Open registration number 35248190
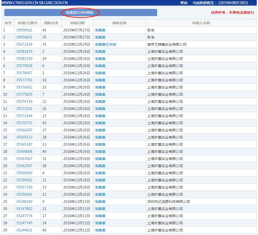The height and width of the screenshot is (235, 258). point(24,202)
